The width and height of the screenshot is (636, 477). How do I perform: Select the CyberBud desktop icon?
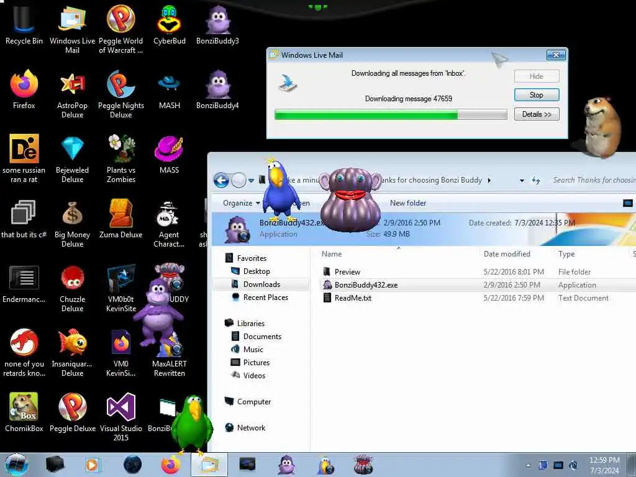click(x=169, y=25)
